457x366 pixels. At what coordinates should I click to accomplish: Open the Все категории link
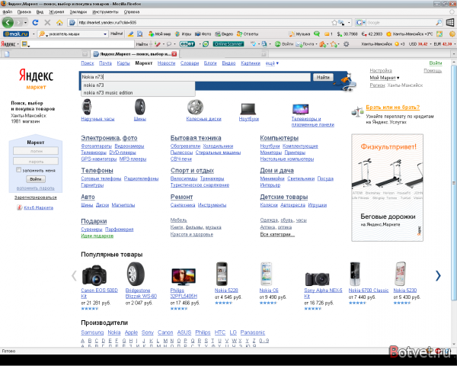coord(277,234)
